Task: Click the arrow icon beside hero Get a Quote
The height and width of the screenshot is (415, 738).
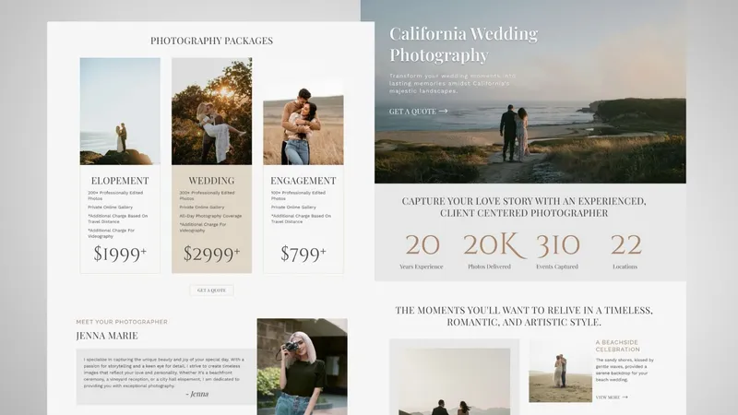Action: tap(444, 112)
